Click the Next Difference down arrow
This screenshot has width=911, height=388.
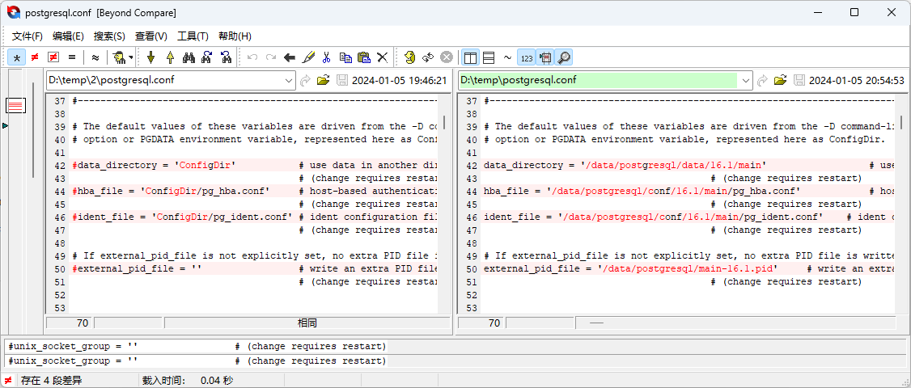tap(150, 57)
